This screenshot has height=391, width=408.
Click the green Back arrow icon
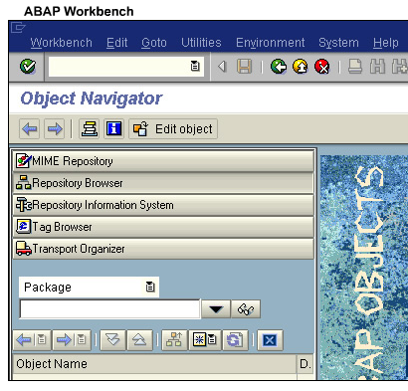(x=279, y=67)
